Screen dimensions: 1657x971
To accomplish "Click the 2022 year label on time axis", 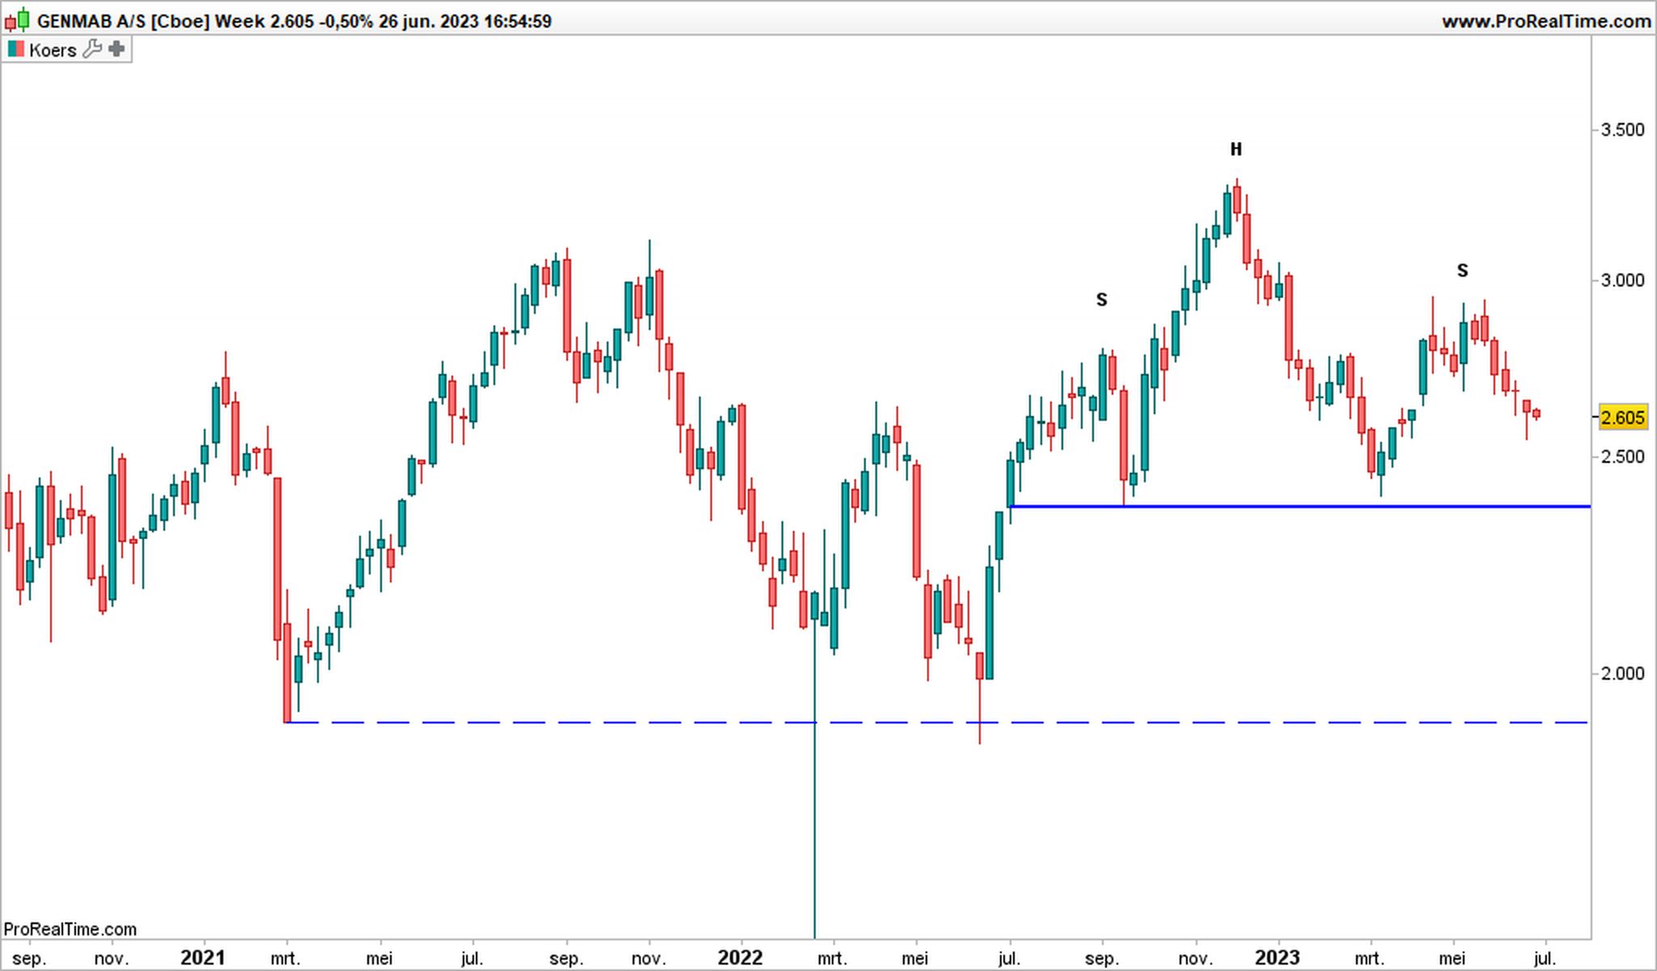I will 740,958.
